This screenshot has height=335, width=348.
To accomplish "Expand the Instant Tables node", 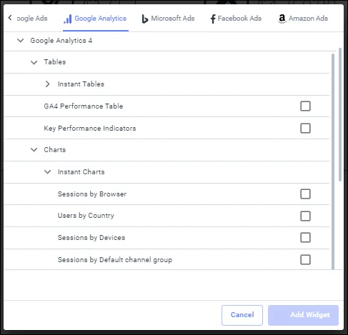I will (48, 84).
